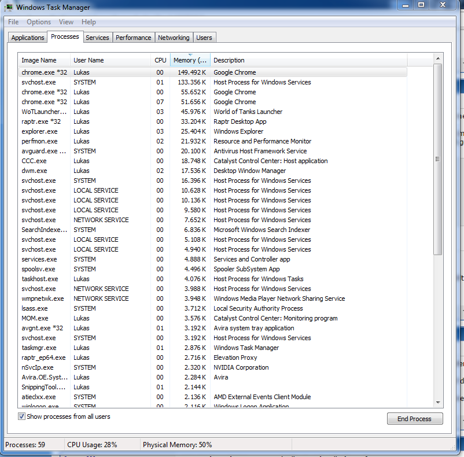Open the Performance tab
Viewport: 464px width, 457px height.
pos(134,38)
